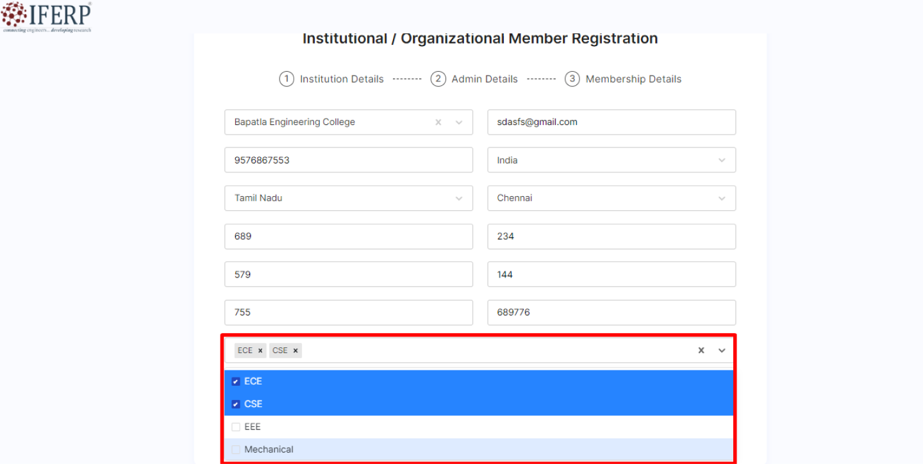Remove the ECE chip with its x icon

coord(260,350)
